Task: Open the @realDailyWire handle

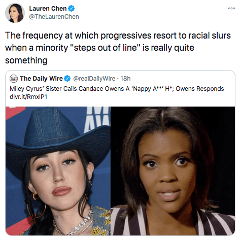Action: pyautogui.click(x=94, y=79)
